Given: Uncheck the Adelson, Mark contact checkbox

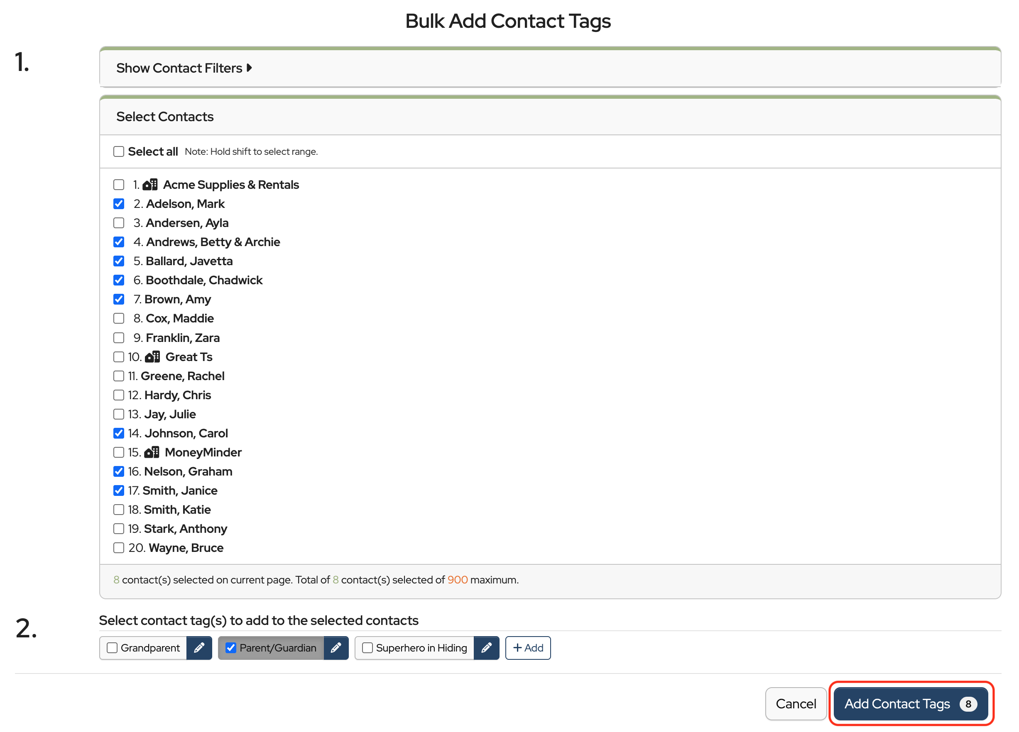Looking at the screenshot, I should click(119, 204).
